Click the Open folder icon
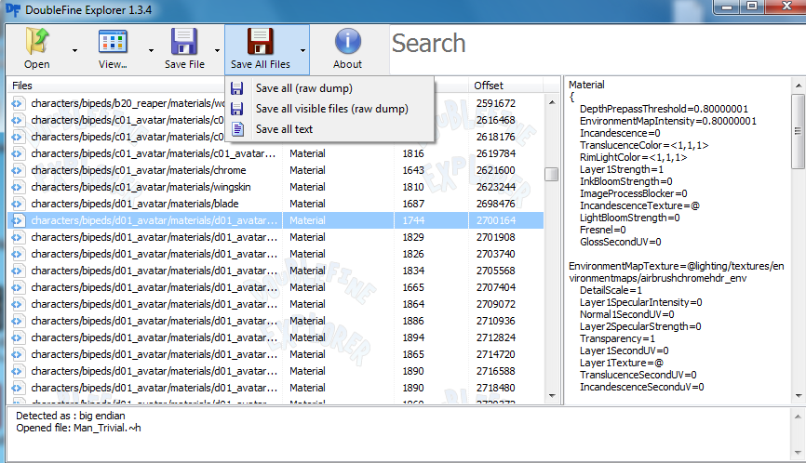This screenshot has height=463, width=806. pyautogui.click(x=37, y=42)
